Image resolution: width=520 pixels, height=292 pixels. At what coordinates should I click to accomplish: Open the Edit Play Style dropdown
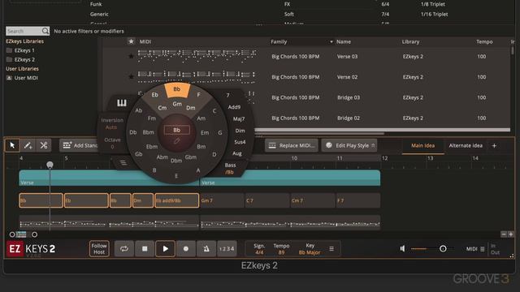click(349, 145)
